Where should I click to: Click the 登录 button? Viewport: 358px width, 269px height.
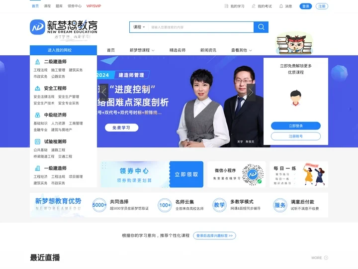[305, 6]
